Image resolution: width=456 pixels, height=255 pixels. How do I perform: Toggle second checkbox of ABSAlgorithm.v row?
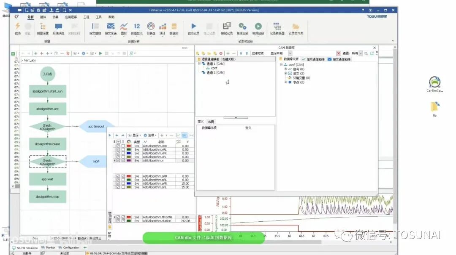123,160
